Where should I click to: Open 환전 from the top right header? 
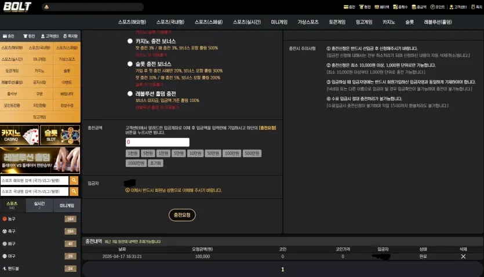click(x=365, y=7)
